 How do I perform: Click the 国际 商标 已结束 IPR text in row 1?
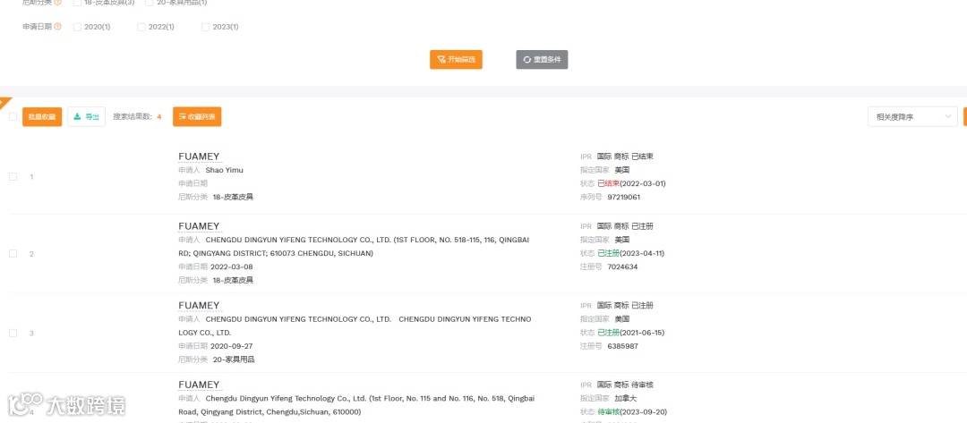click(625, 157)
